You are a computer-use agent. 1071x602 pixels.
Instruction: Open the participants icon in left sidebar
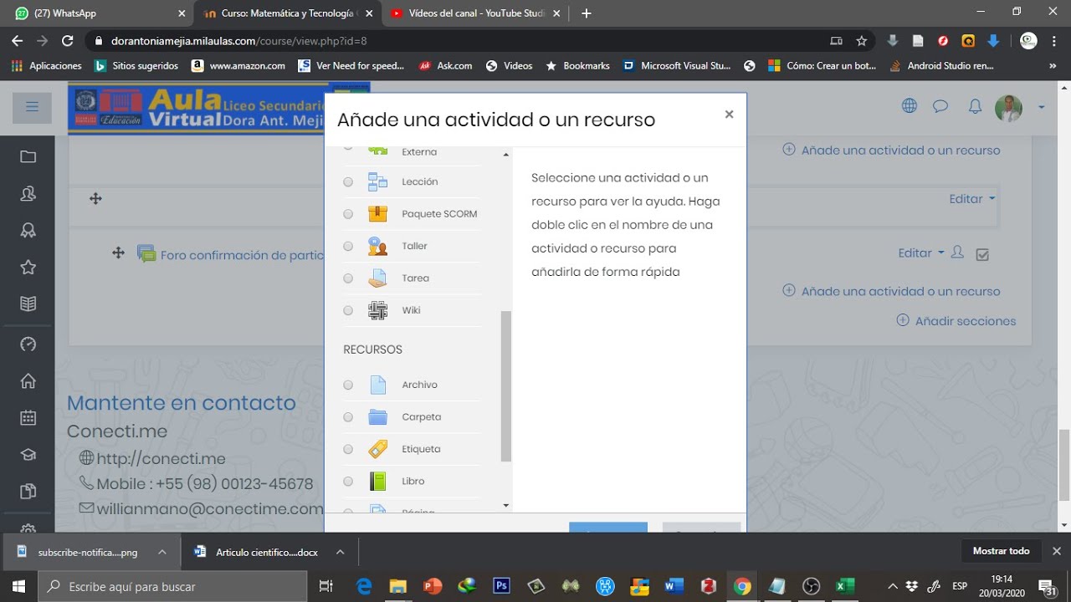tap(28, 193)
